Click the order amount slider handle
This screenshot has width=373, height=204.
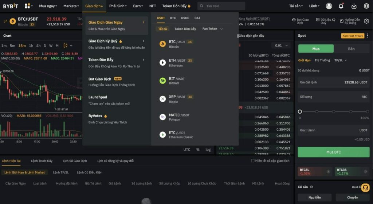point(300,111)
